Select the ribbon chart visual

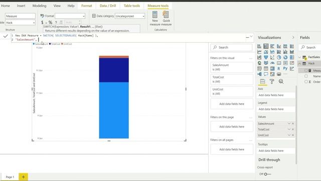(292, 52)
